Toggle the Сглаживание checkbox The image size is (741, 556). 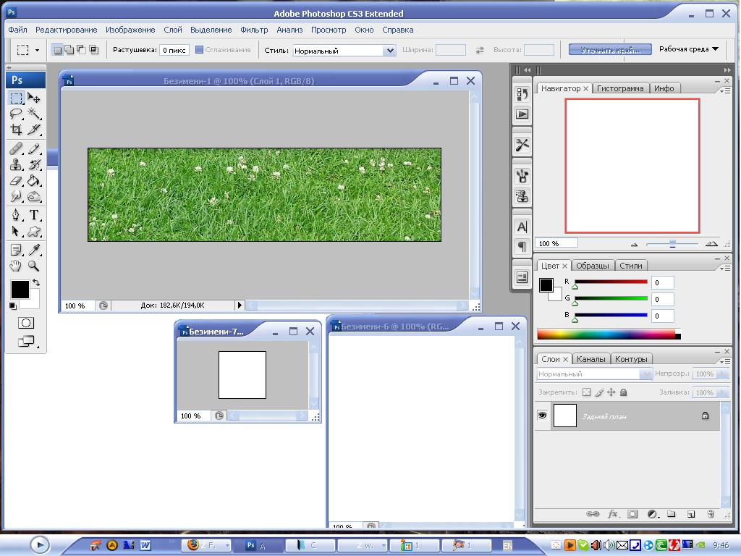200,50
